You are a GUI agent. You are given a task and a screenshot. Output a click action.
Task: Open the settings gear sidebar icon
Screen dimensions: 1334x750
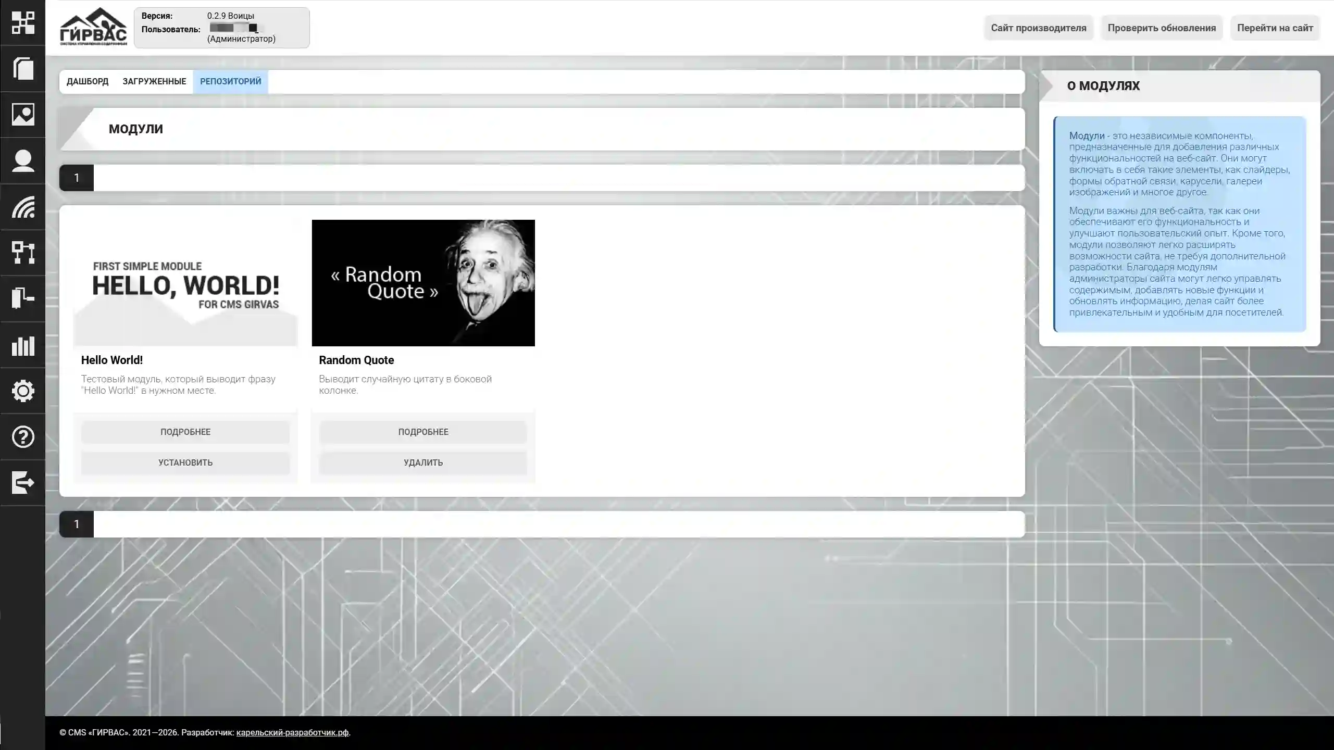click(23, 391)
